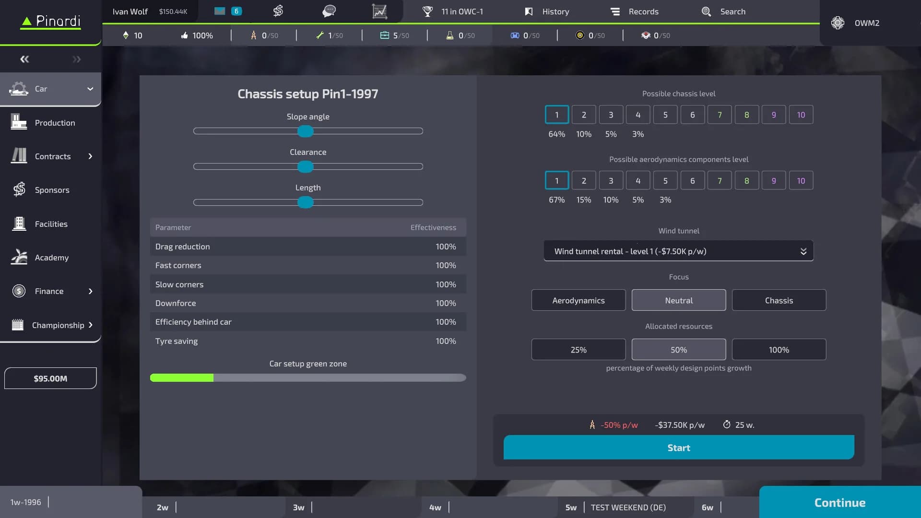Open the Records tab
The width and height of the screenshot is (921, 518).
634,12
